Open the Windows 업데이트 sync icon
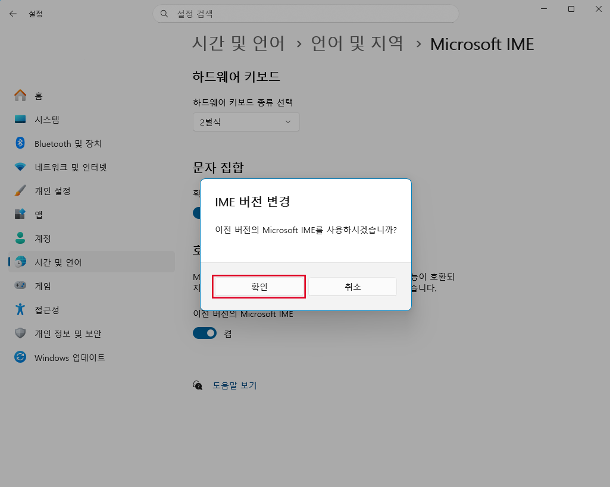The height and width of the screenshot is (487, 610). (x=20, y=357)
